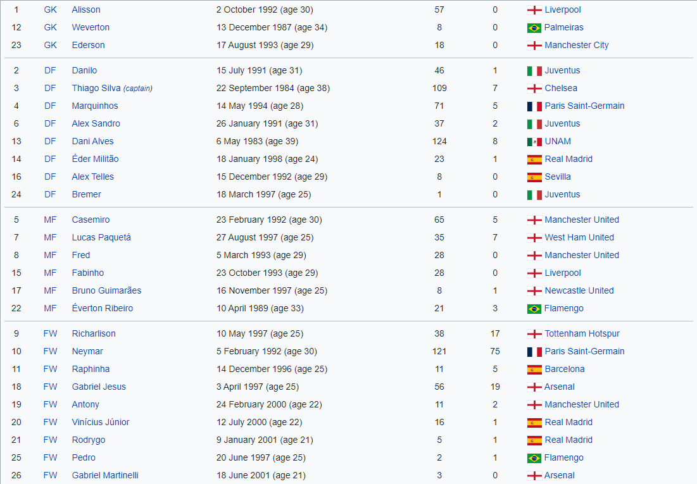Visit the Manchester City club link

click(577, 45)
